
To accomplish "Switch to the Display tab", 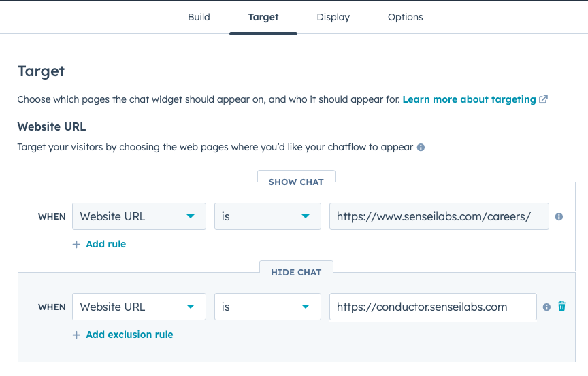I will 333,17.
